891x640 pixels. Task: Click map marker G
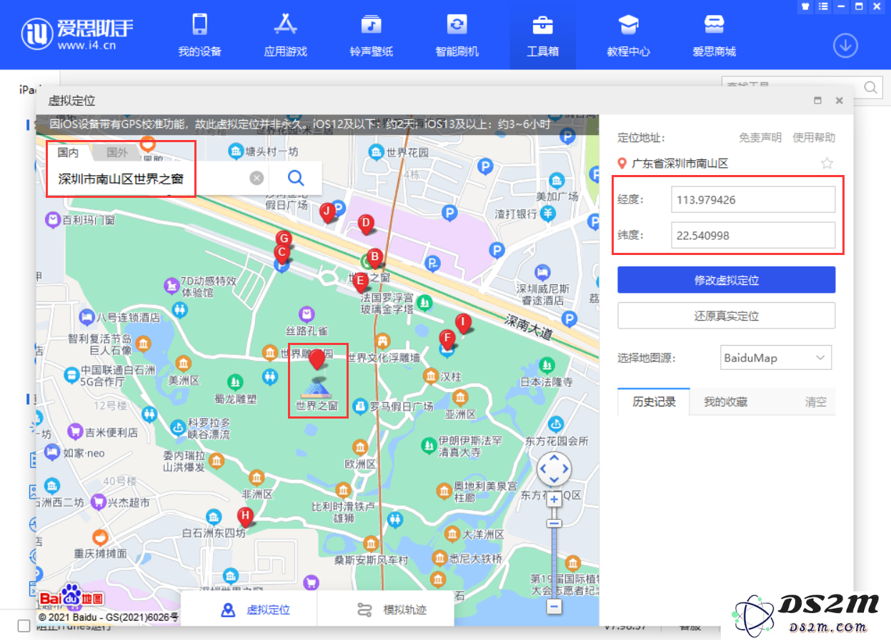point(284,239)
